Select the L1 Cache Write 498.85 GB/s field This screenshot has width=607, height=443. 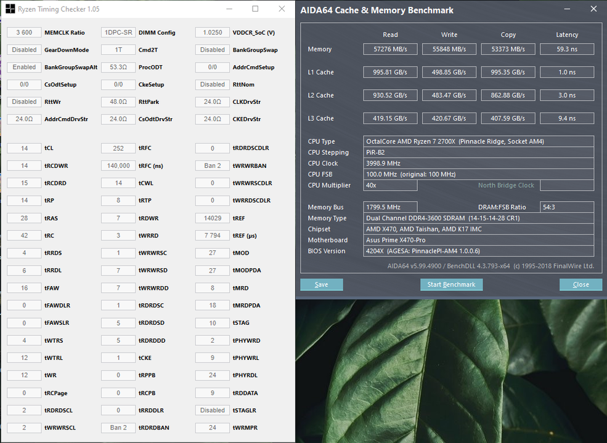[449, 72]
